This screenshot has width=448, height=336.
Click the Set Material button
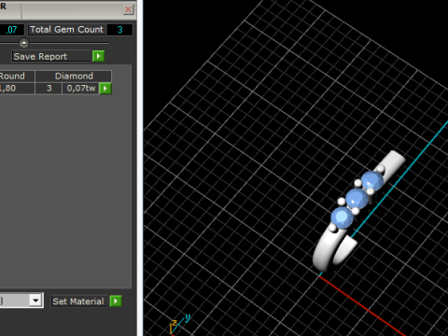(x=79, y=301)
